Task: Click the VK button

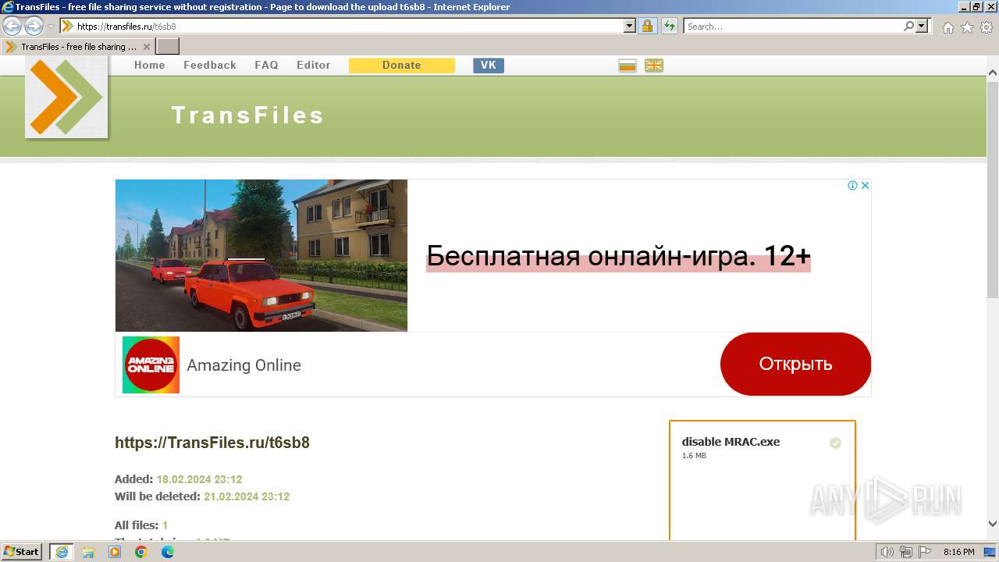Action: (x=489, y=66)
